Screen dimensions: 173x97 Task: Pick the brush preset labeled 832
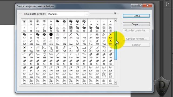click(104, 36)
